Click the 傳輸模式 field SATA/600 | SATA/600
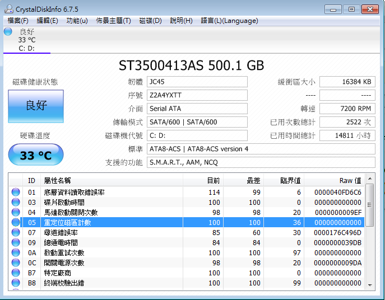This screenshot has height=300, width=385. tap(197, 122)
